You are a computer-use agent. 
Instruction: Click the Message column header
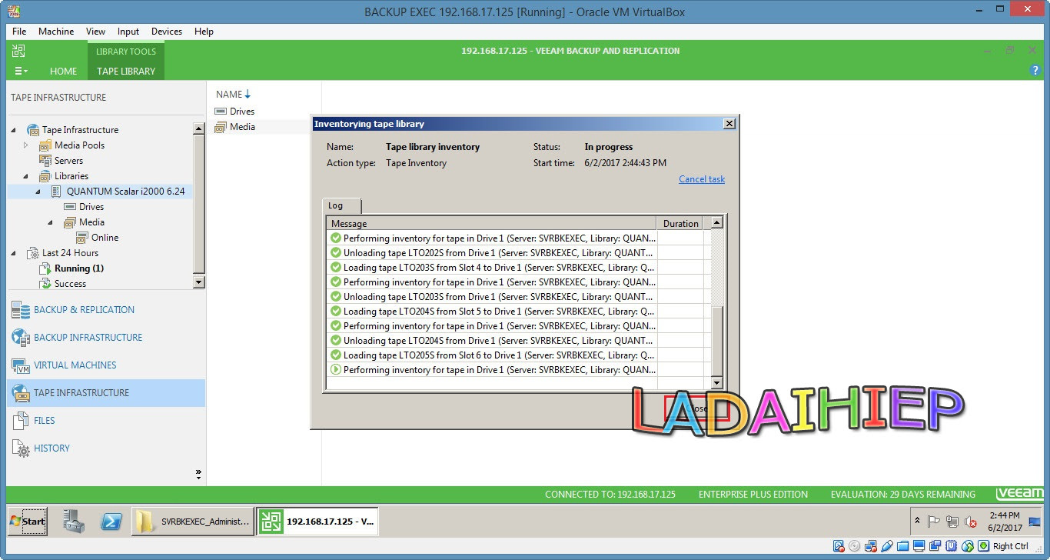click(x=491, y=224)
